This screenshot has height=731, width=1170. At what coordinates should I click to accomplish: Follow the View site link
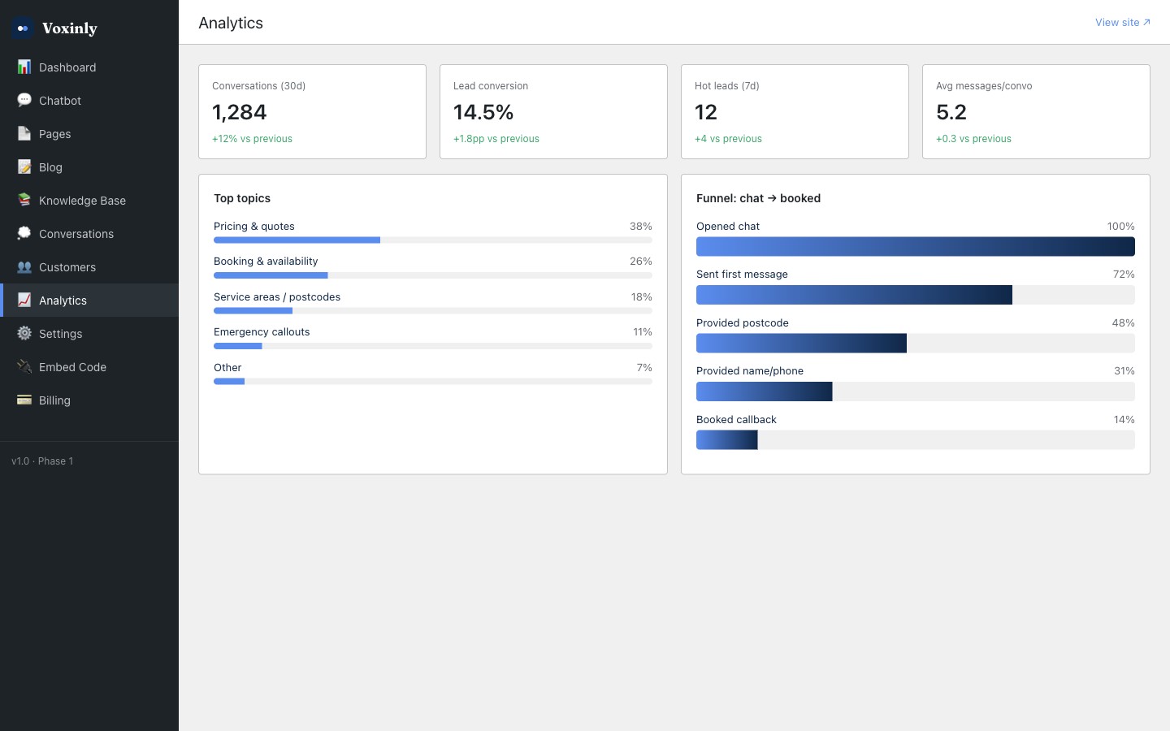[1123, 23]
